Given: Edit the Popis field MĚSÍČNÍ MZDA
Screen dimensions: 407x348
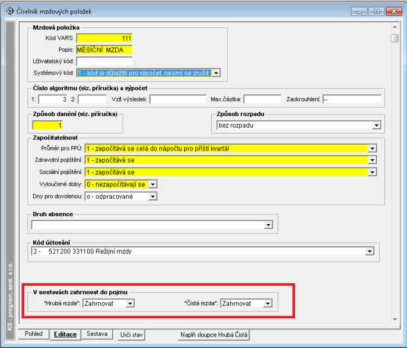Looking at the screenshot, I should (x=104, y=50).
